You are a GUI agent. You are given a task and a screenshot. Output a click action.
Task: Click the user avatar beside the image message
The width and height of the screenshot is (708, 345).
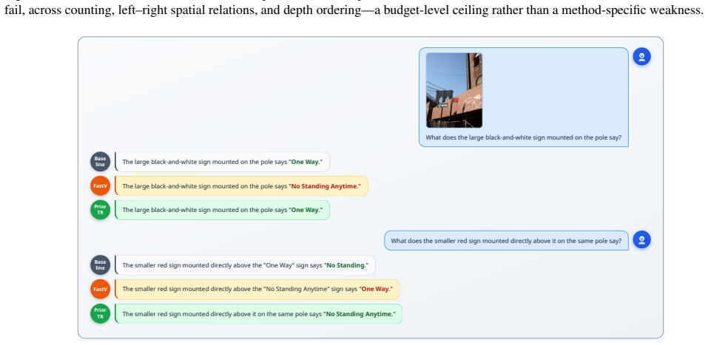(641, 57)
